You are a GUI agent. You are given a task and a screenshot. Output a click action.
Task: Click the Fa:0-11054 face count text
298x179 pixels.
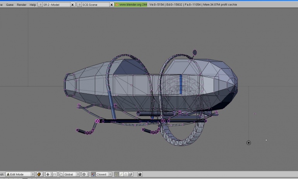click(192, 5)
